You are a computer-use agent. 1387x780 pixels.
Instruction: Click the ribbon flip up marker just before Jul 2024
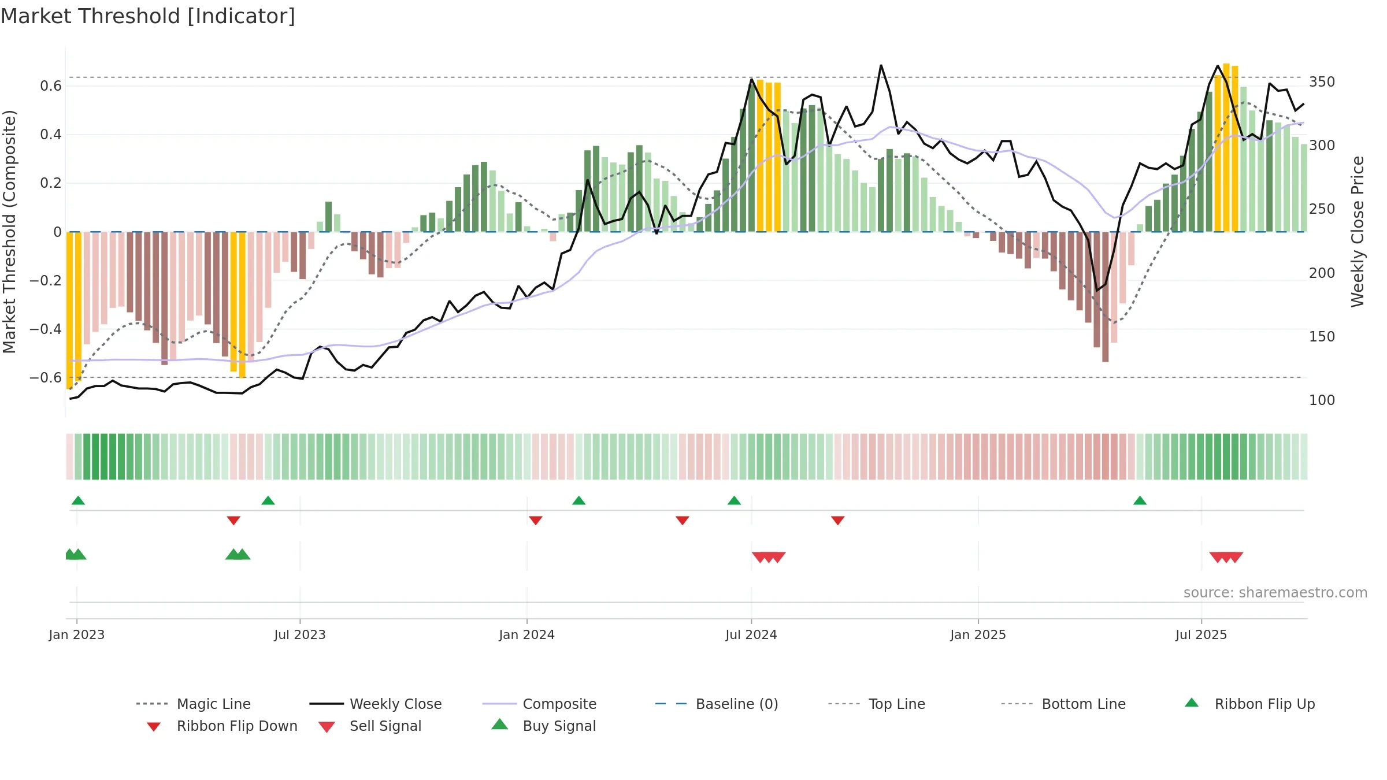click(735, 500)
